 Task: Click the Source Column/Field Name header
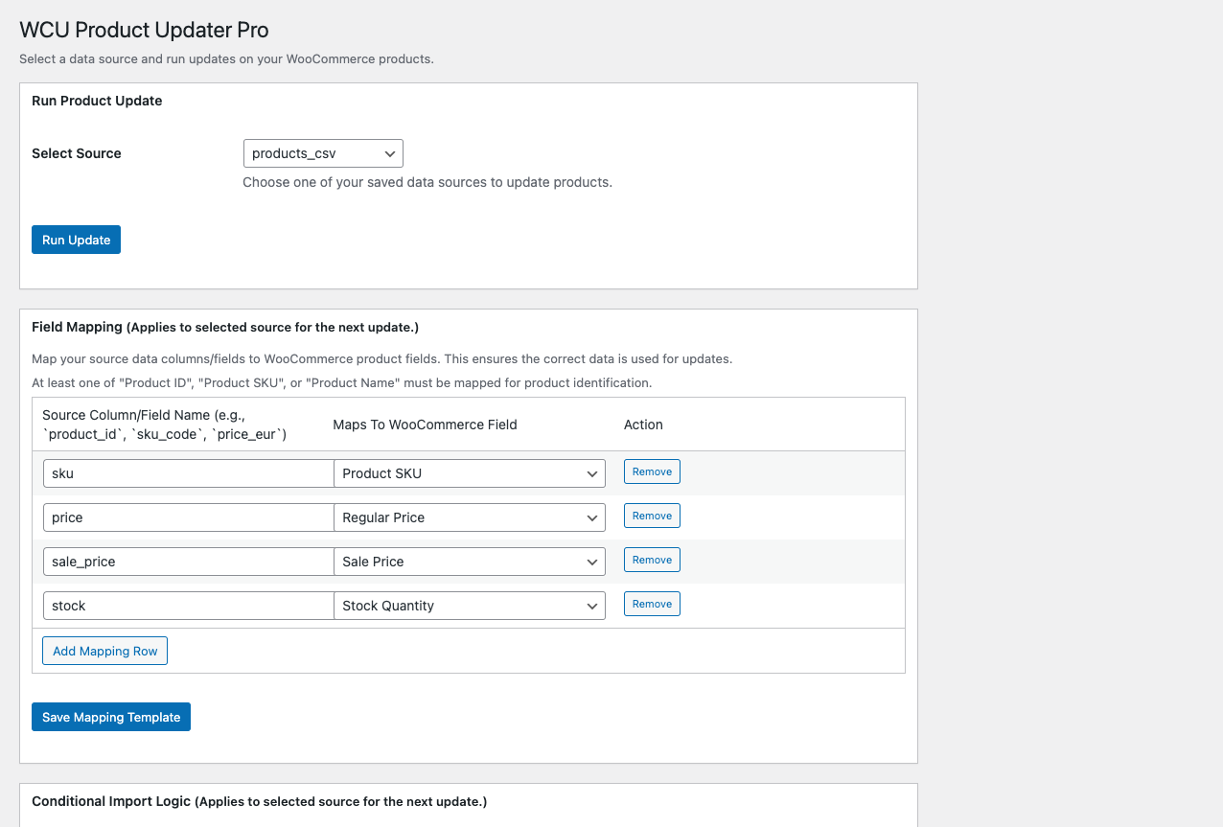coord(165,425)
